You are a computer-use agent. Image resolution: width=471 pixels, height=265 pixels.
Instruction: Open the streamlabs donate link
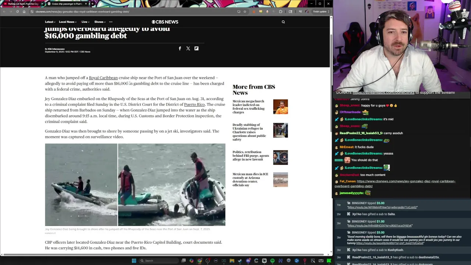383,92
